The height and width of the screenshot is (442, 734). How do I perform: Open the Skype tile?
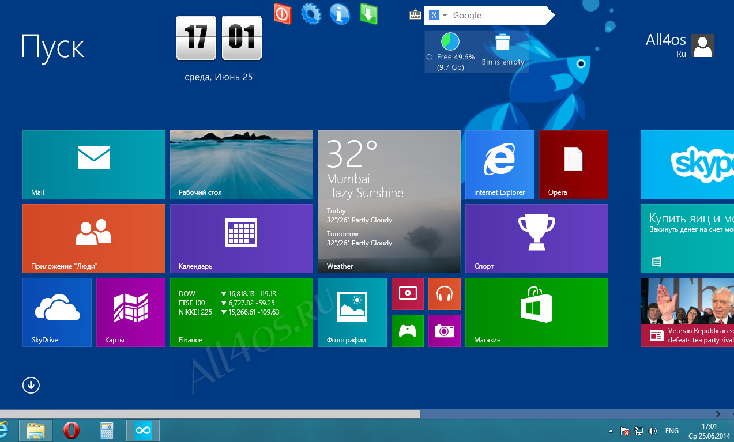[687, 165]
